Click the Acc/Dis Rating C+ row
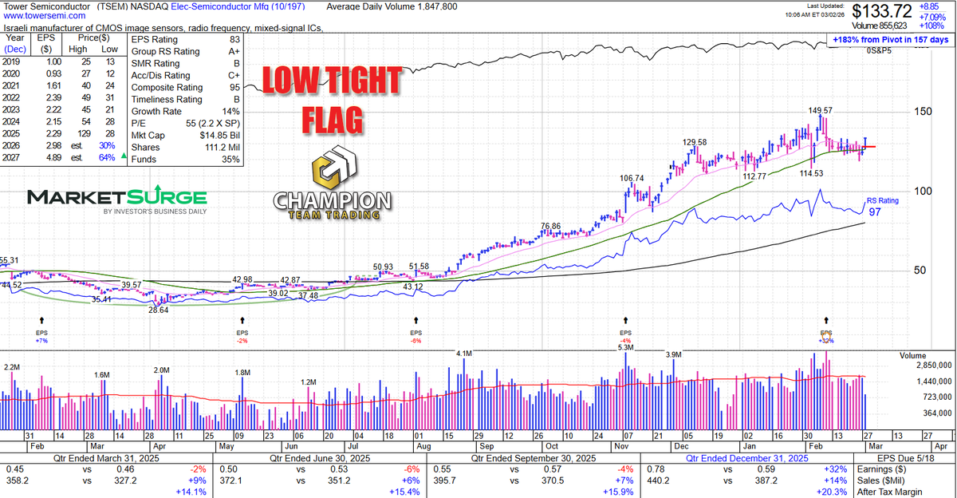Viewport: 957px width, 498px height. [x=185, y=74]
